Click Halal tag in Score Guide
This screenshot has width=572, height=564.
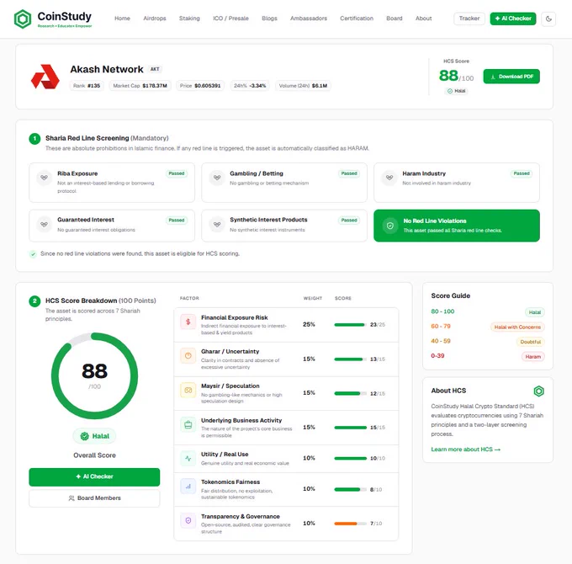tap(535, 312)
